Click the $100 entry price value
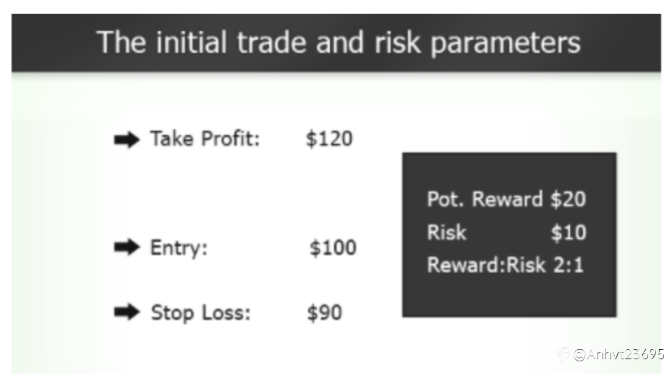672x378 pixels. pos(333,249)
